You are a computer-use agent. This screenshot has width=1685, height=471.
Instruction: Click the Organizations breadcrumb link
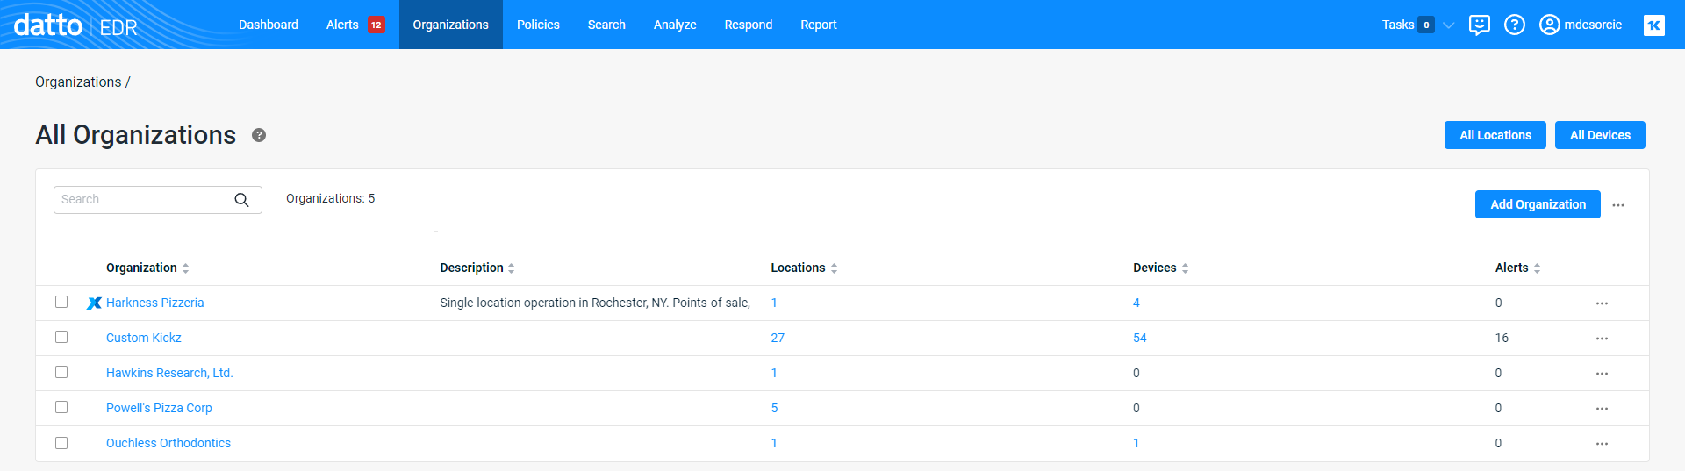[x=78, y=82]
